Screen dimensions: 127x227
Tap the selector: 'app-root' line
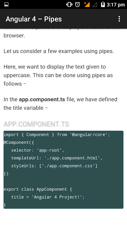pyautogui.click(x=38, y=150)
